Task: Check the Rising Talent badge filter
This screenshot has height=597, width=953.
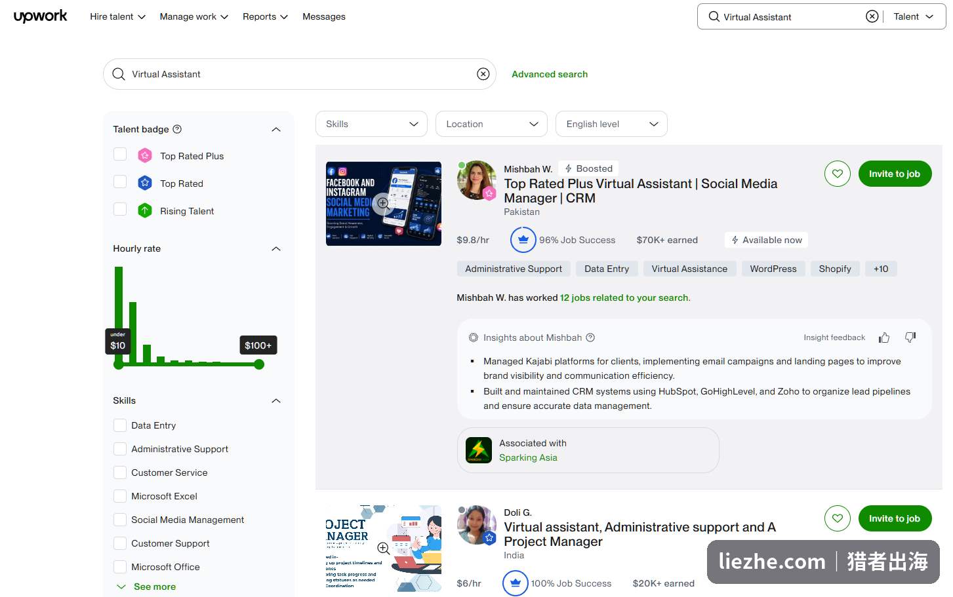Action: [120, 210]
